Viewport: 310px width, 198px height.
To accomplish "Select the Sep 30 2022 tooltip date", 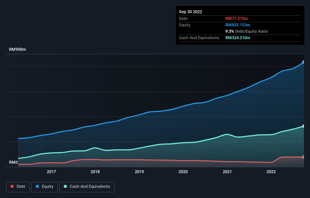I will point(190,12).
